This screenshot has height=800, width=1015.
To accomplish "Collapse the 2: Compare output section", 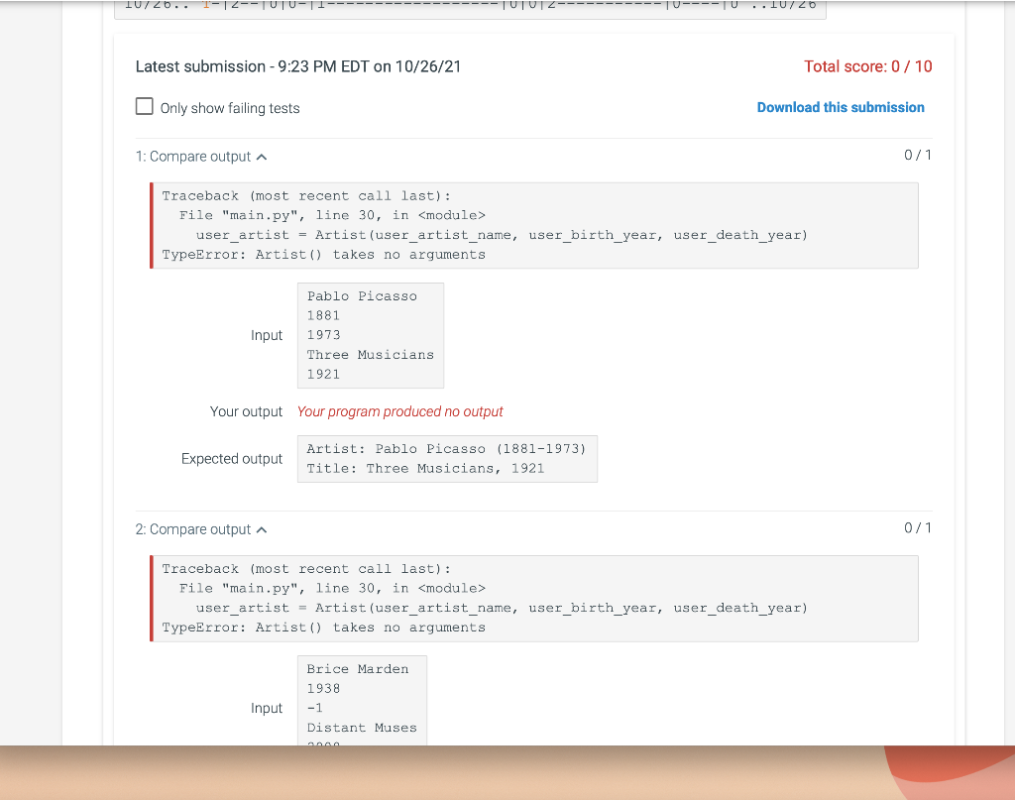I will [200, 529].
